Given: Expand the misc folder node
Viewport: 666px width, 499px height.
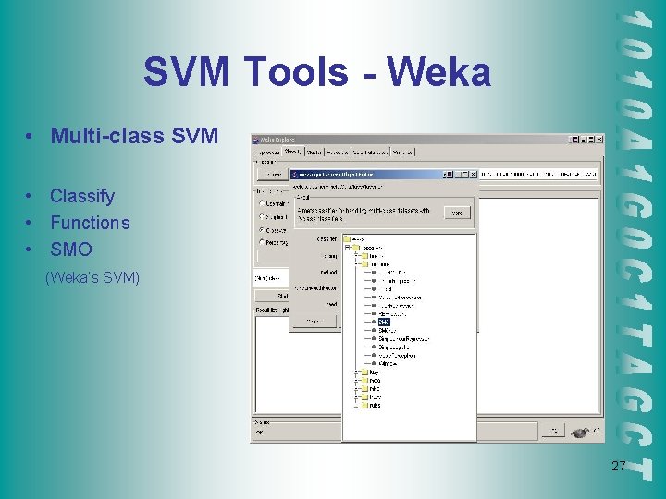Looking at the screenshot, I should pos(356,389).
